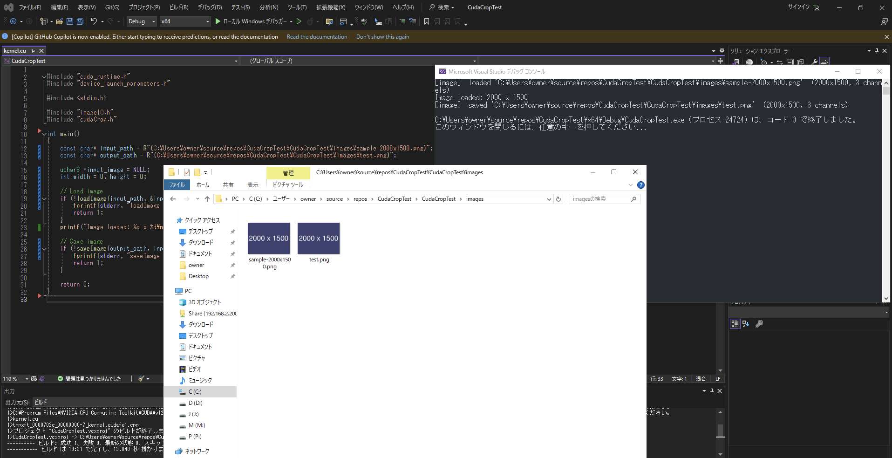Click the Save All toolbar icon
The image size is (892, 458).
[80, 21]
